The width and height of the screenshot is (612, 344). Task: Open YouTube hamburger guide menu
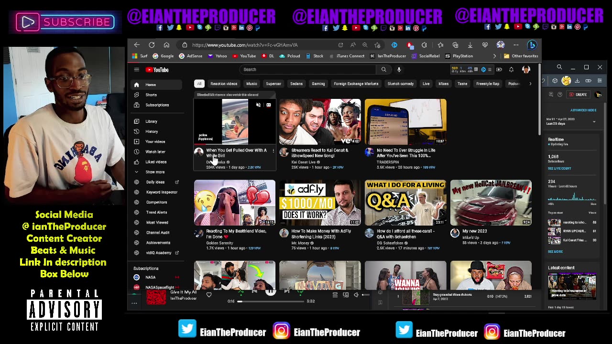pyautogui.click(x=136, y=70)
